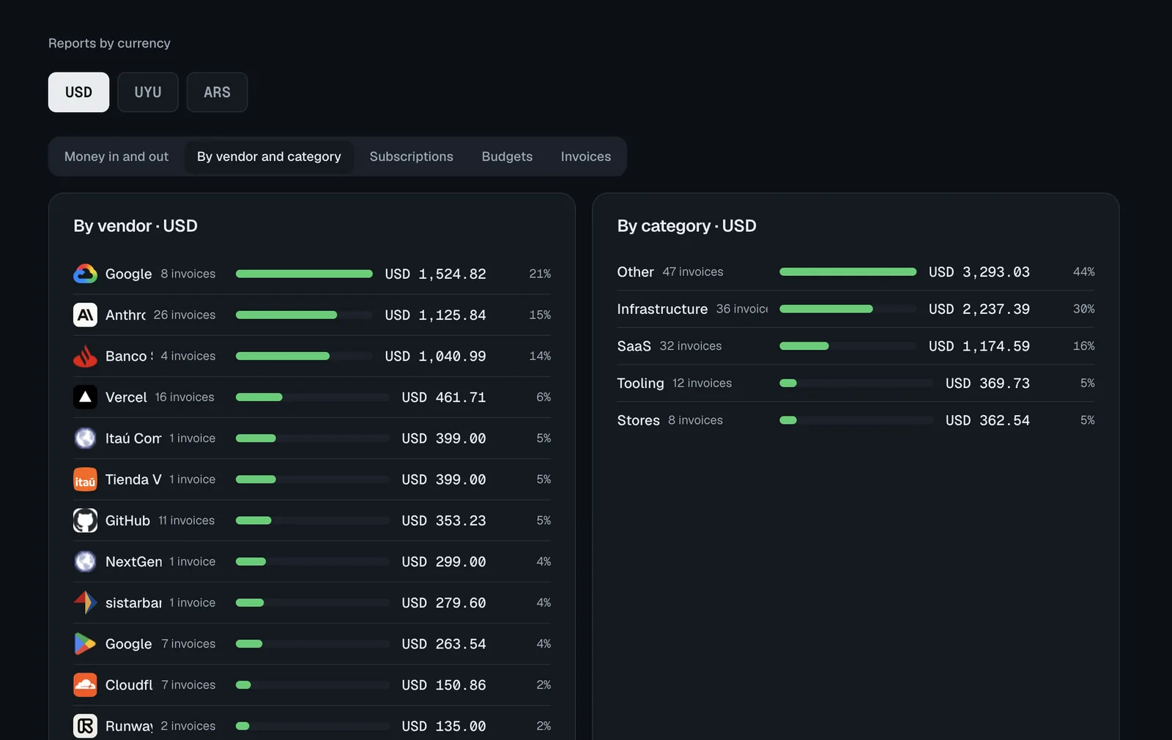This screenshot has height=740, width=1172.
Task: Click the Runway logo icon
Action: 85,726
